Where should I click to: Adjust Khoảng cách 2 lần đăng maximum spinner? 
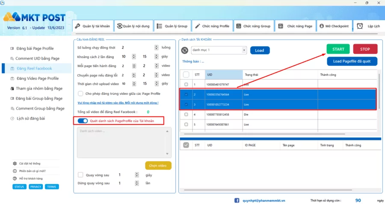(x=157, y=57)
